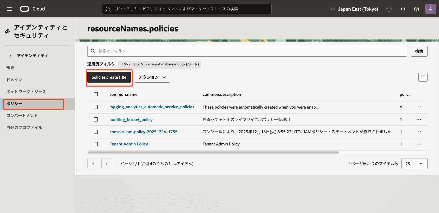Click the horizontal table scrollbar
The height and width of the screenshot is (213, 439).
point(213,152)
